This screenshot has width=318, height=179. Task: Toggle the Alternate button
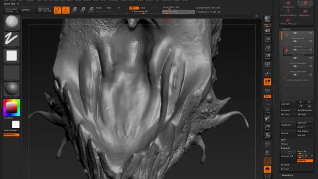coord(11,135)
